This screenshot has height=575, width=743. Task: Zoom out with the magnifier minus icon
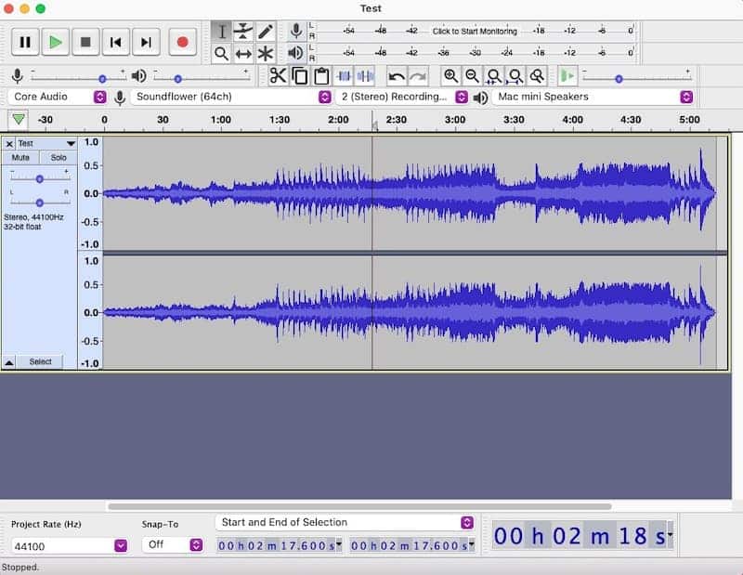[x=472, y=76]
